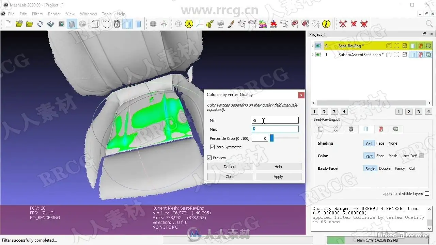The width and height of the screenshot is (436, 245).
Task: Close the Colorize by vertex Quality dialog
Action: tap(301, 95)
